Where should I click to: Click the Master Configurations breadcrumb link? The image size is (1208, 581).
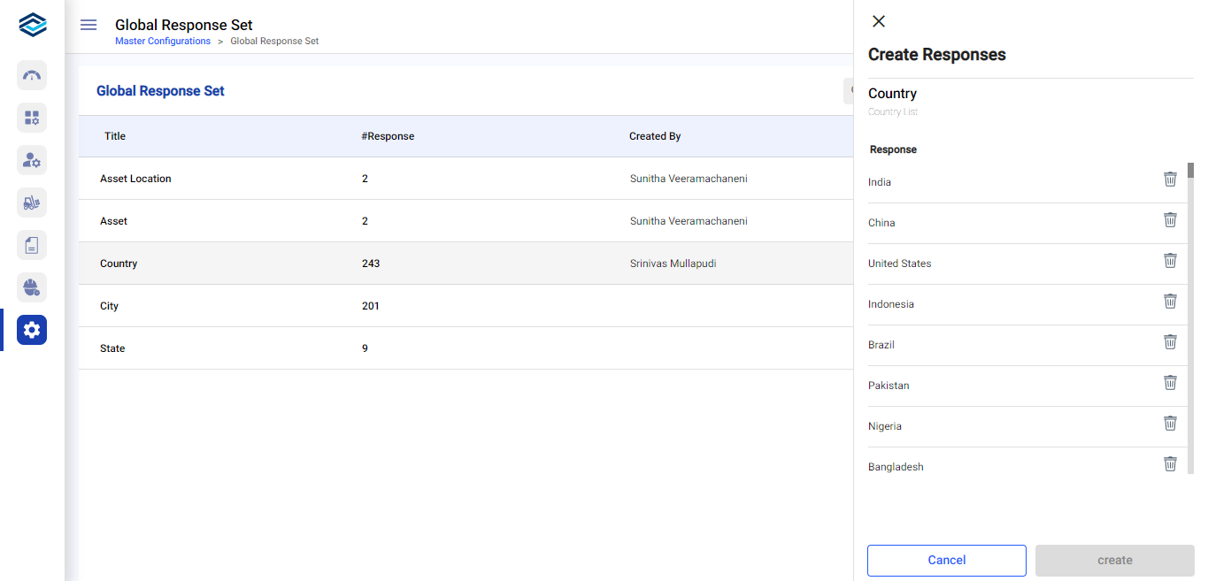click(x=163, y=42)
